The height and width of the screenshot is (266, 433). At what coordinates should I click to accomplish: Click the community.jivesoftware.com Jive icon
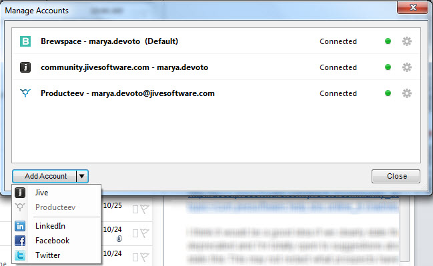tap(25, 67)
